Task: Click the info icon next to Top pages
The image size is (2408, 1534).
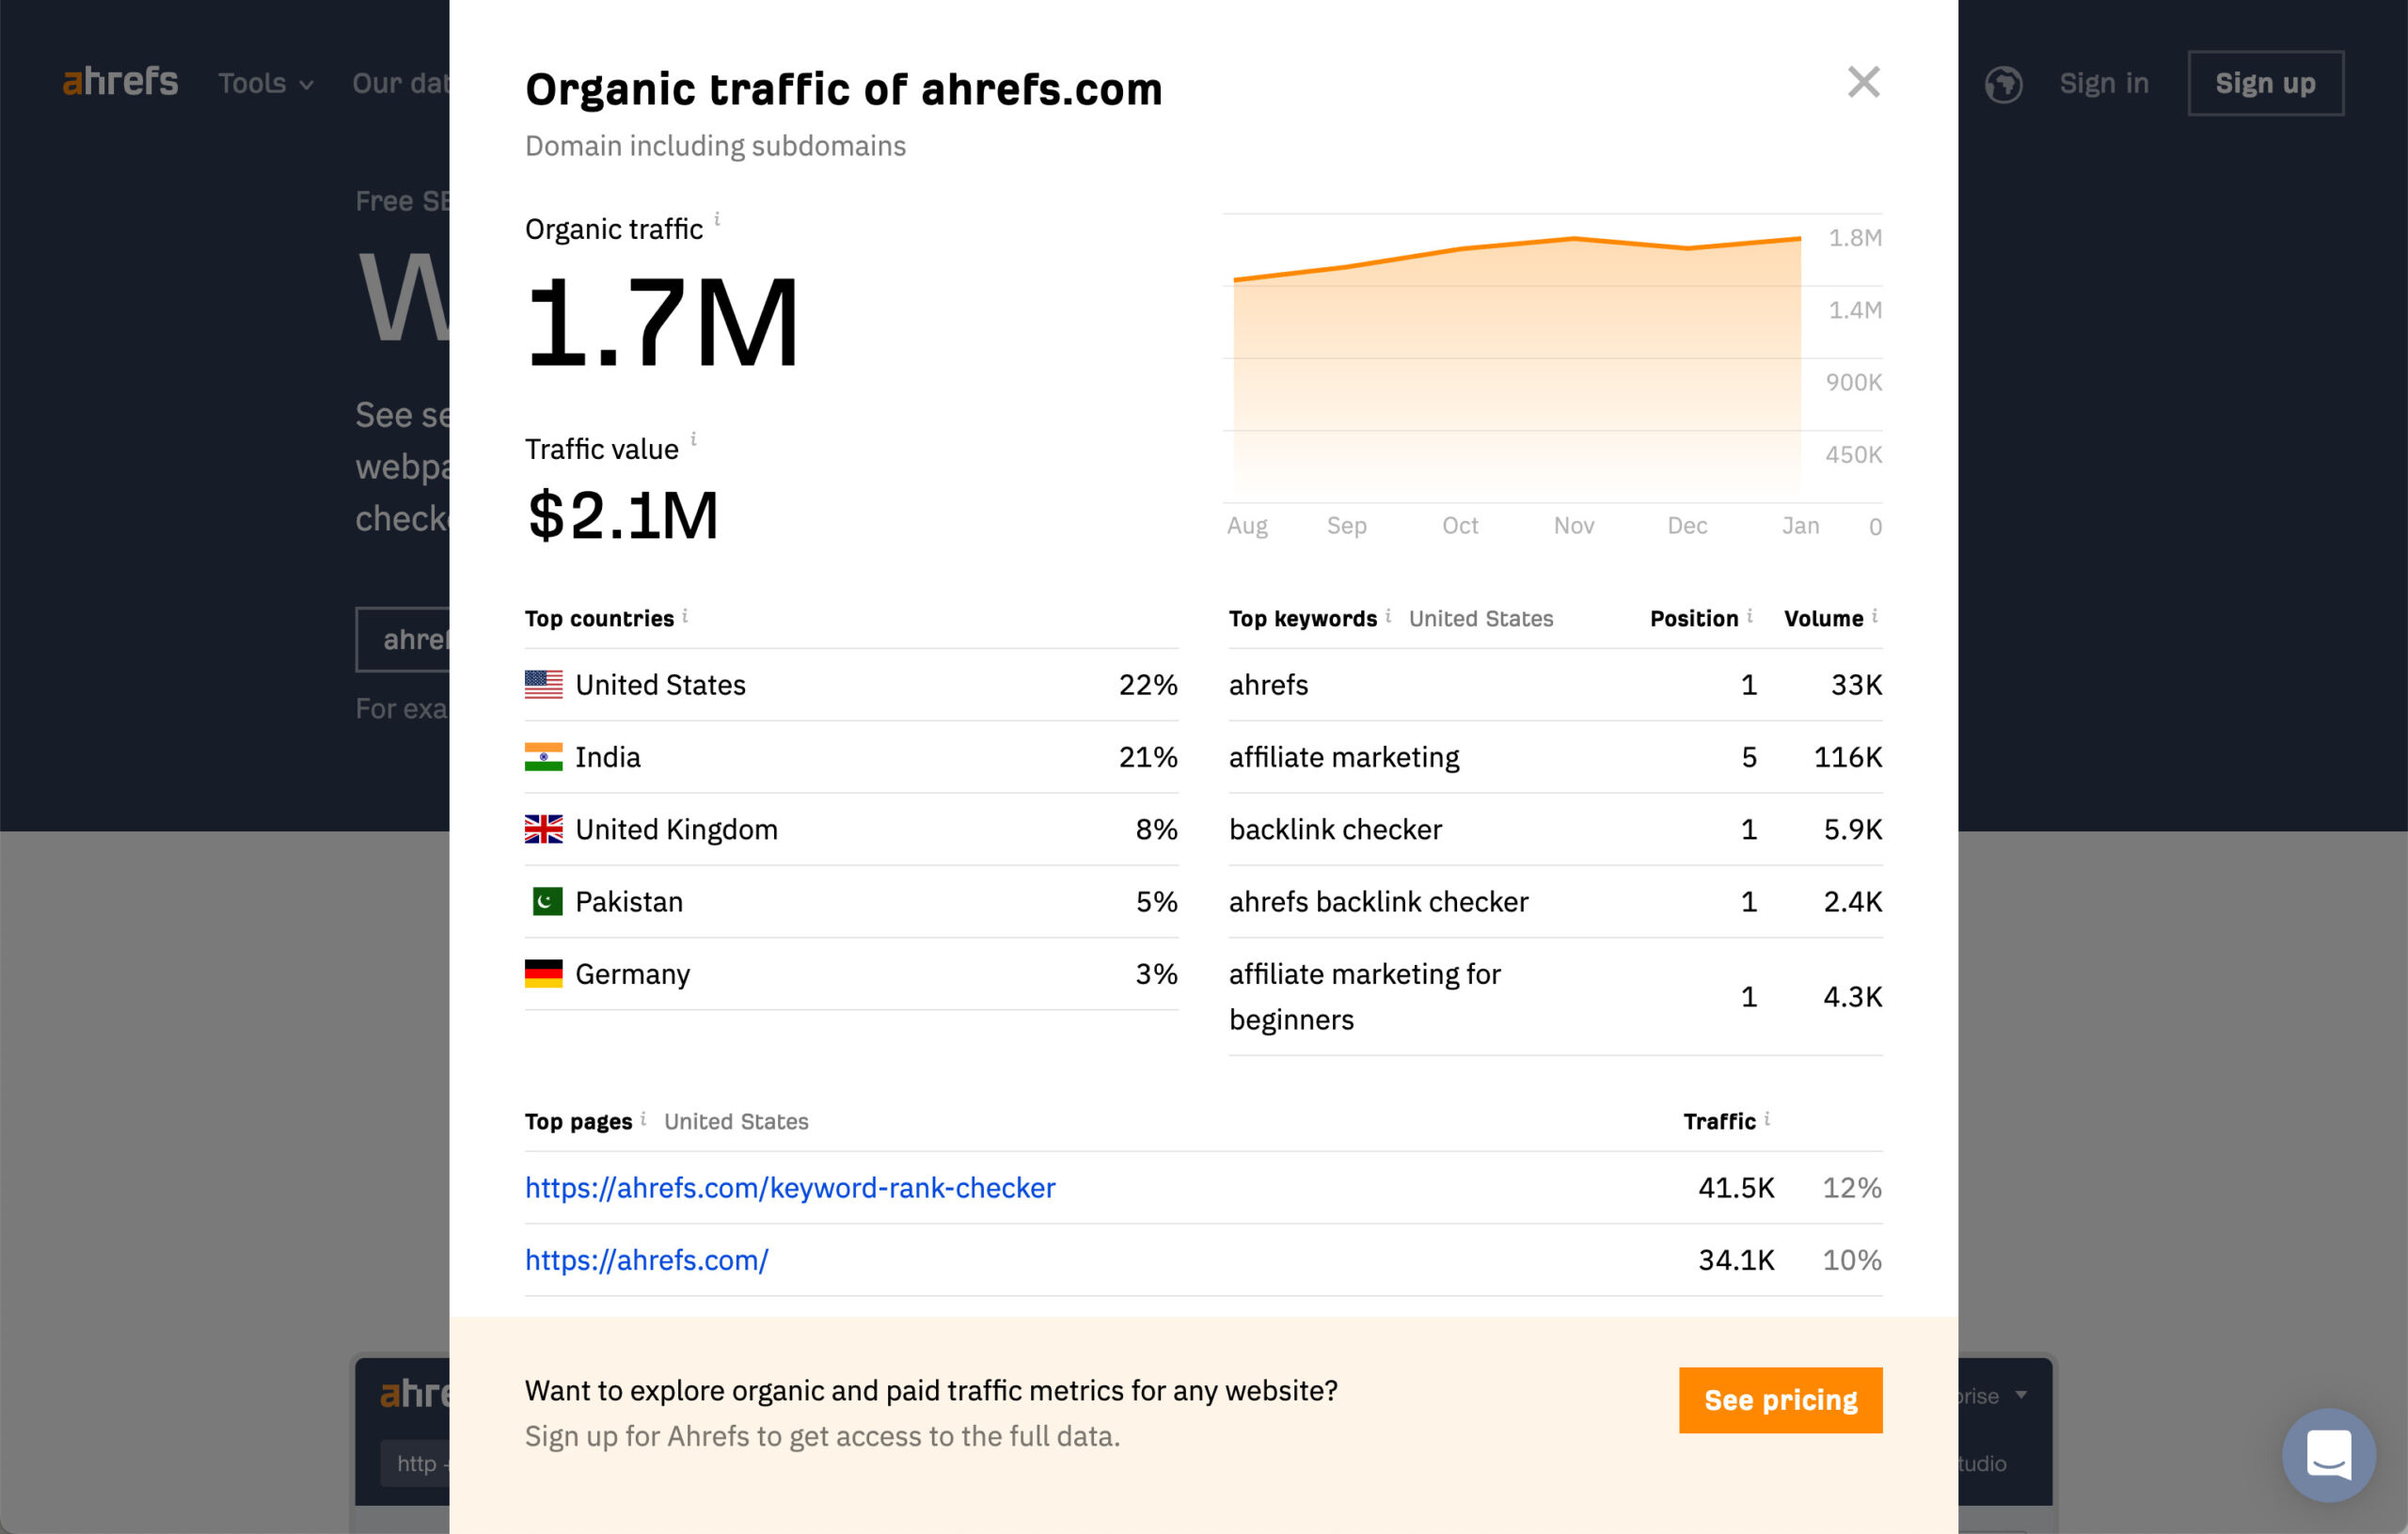Action: [648, 1118]
